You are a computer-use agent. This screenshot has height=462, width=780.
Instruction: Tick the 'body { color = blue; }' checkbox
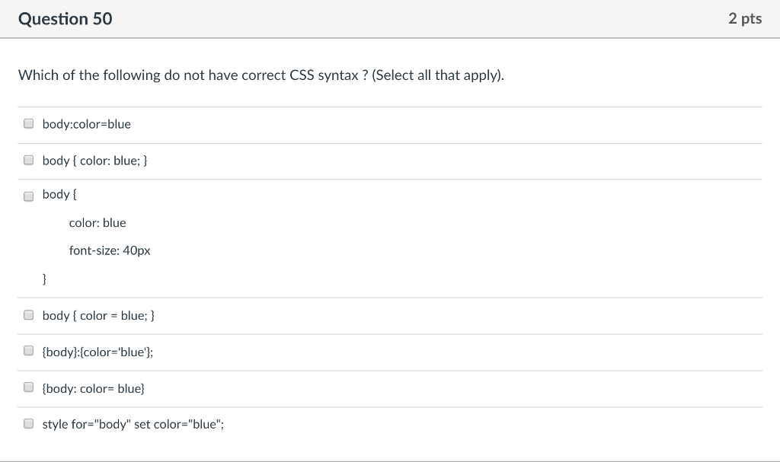click(28, 314)
